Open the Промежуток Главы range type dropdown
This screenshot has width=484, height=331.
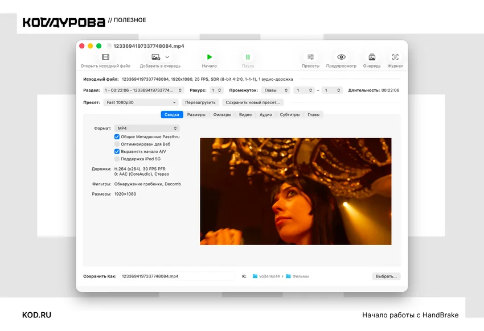click(x=276, y=90)
